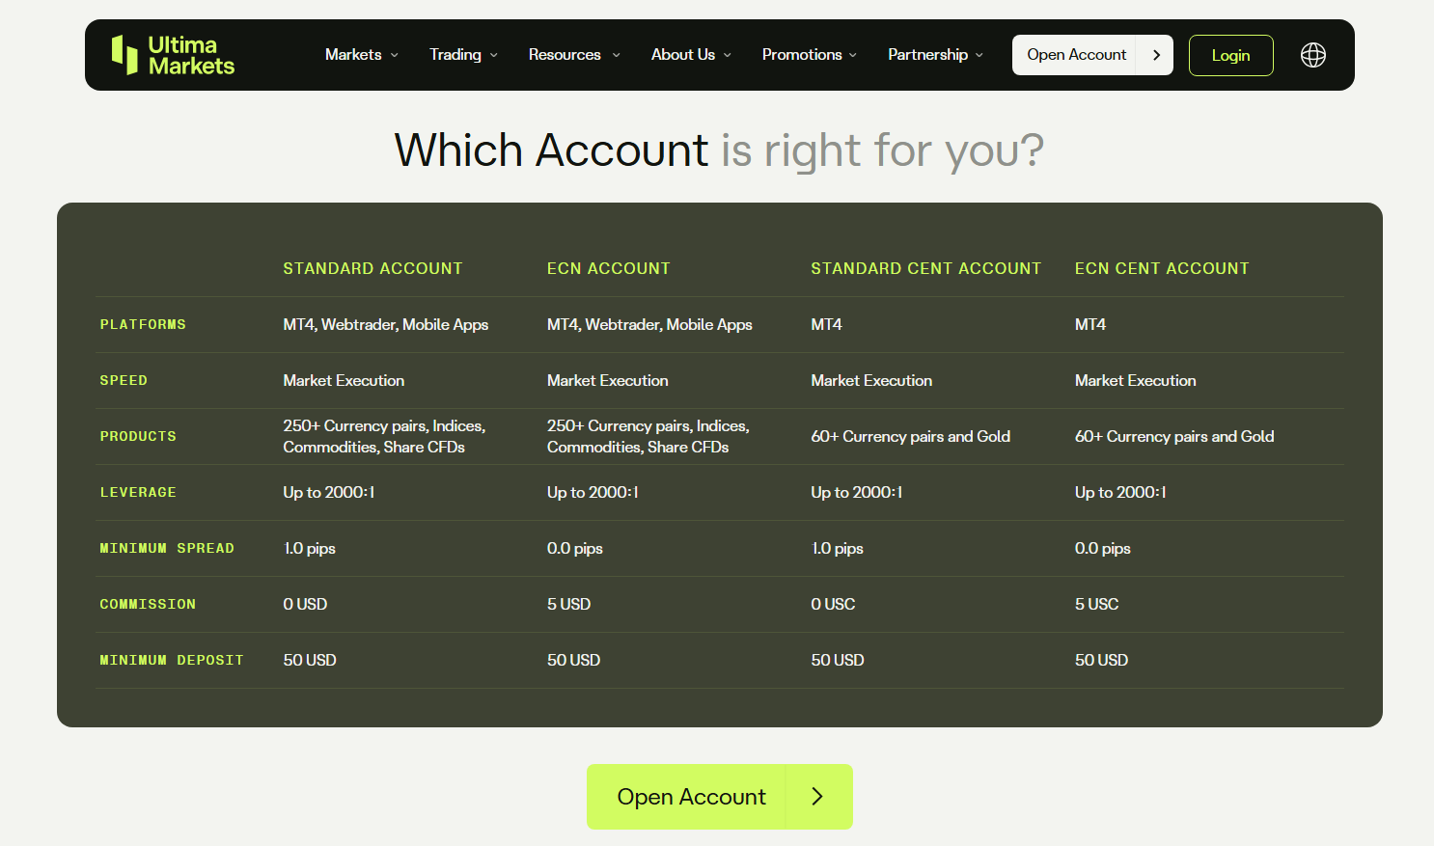
Task: Click Standard Cent leverage Up to 2000:1
Action: pyautogui.click(x=857, y=492)
